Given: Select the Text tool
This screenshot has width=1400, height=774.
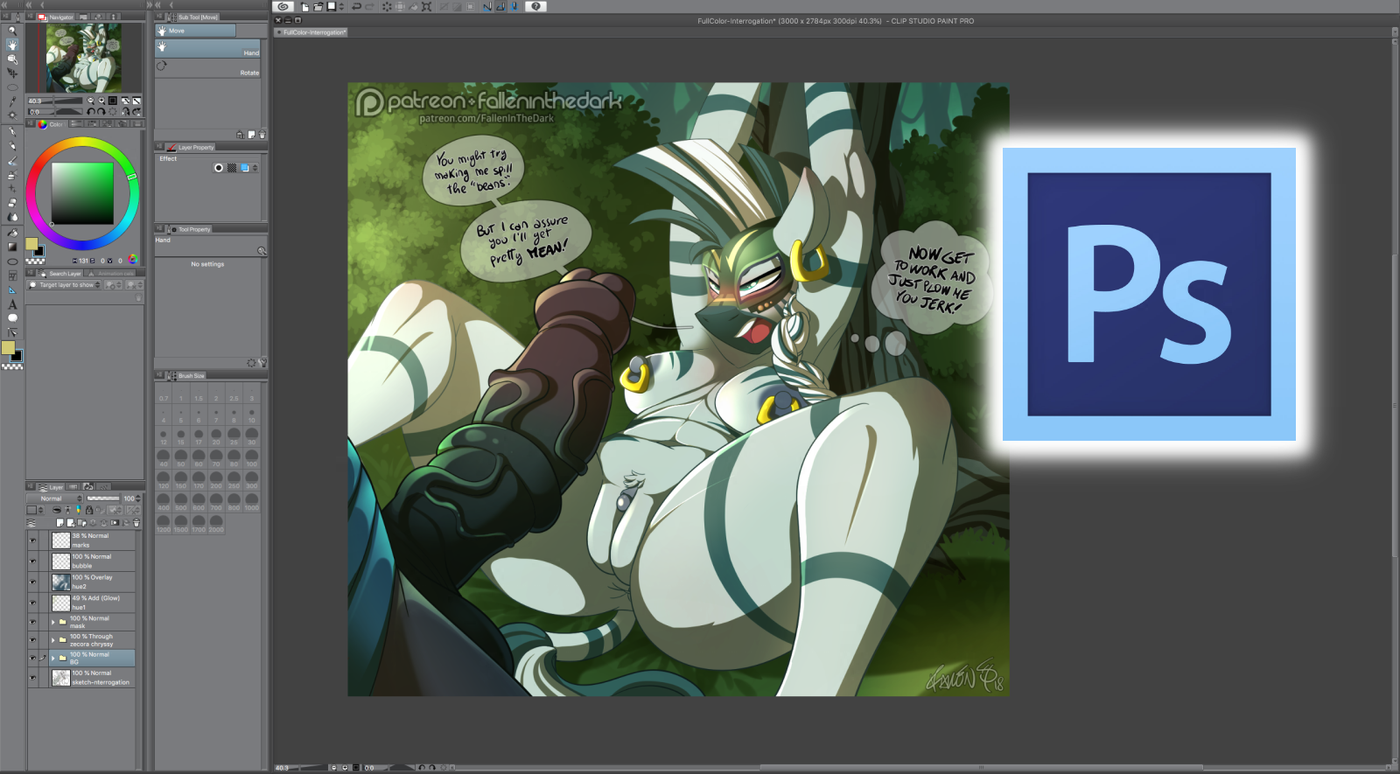Looking at the screenshot, I should coord(12,304).
